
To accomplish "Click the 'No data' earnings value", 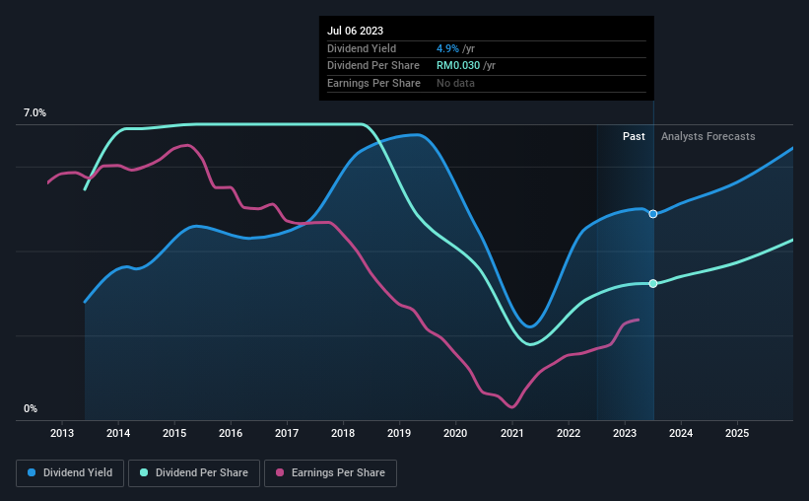I will click(455, 83).
